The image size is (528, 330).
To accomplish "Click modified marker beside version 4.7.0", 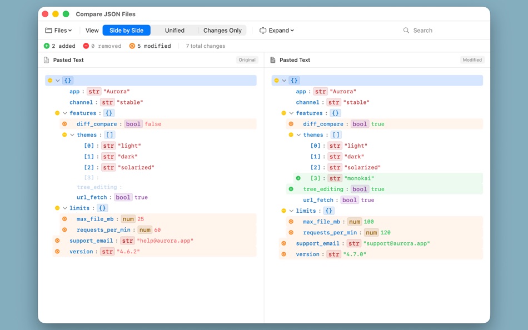I will tap(283, 254).
